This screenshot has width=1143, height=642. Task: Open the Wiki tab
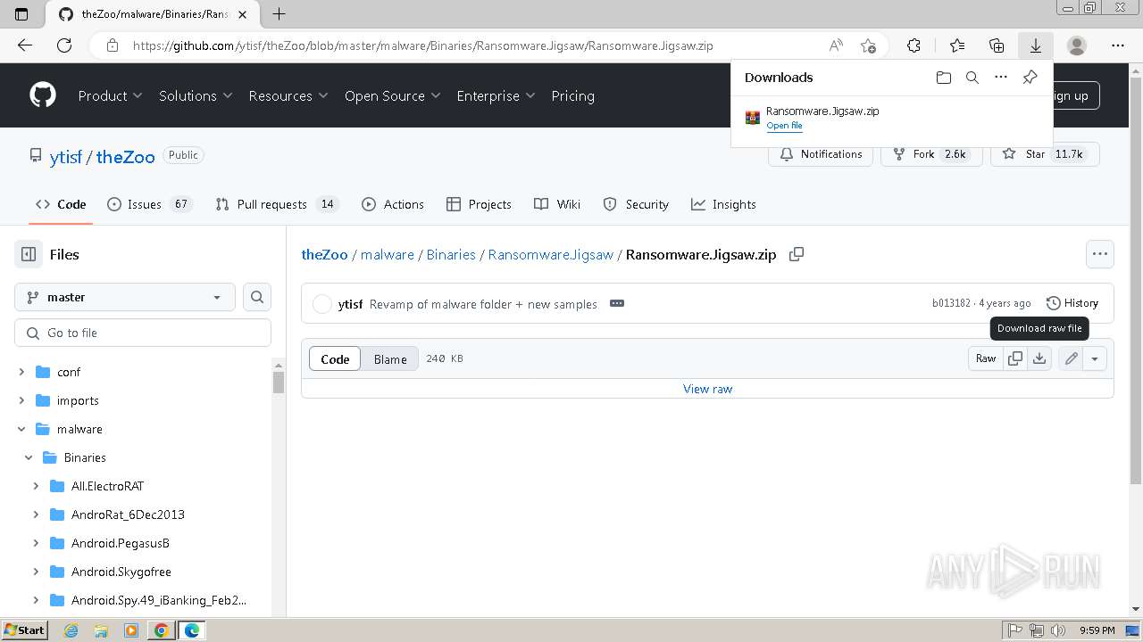click(x=557, y=204)
